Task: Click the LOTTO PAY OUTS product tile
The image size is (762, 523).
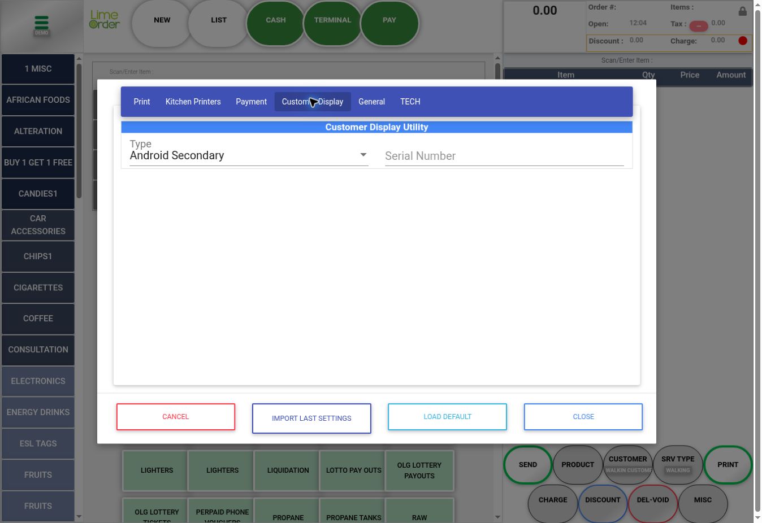Action: [354, 470]
